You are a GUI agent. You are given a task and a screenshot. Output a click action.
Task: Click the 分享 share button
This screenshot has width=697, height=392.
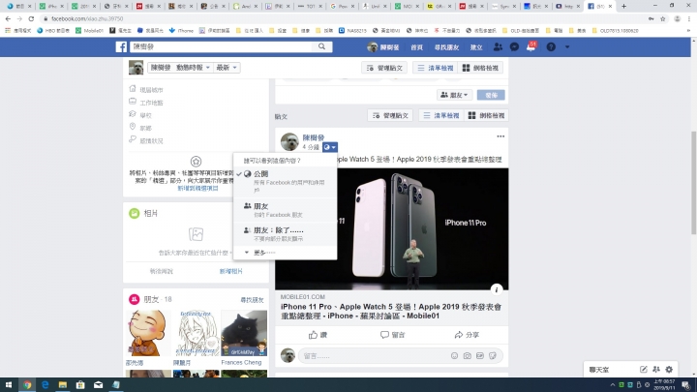tap(467, 335)
